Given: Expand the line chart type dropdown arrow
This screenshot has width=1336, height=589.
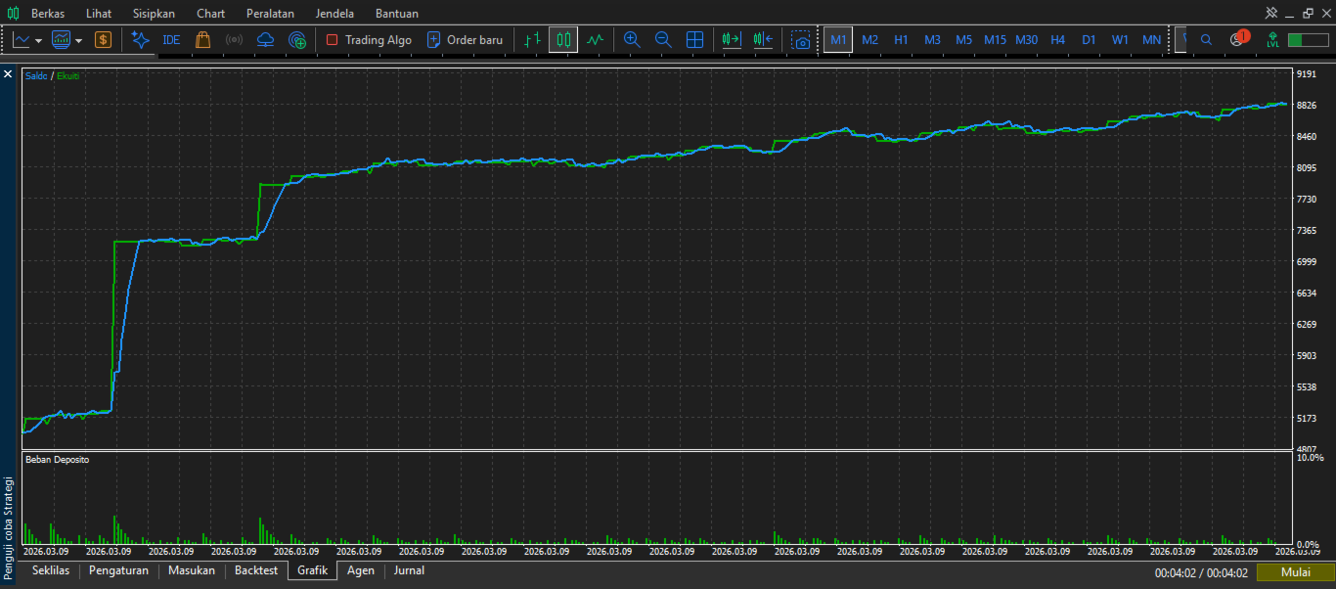Looking at the screenshot, I should [38, 41].
